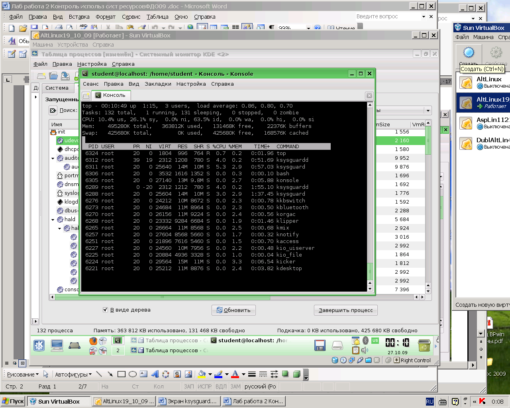Click Завершить процесс button
Screen dimensions: 510x408
point(345,310)
